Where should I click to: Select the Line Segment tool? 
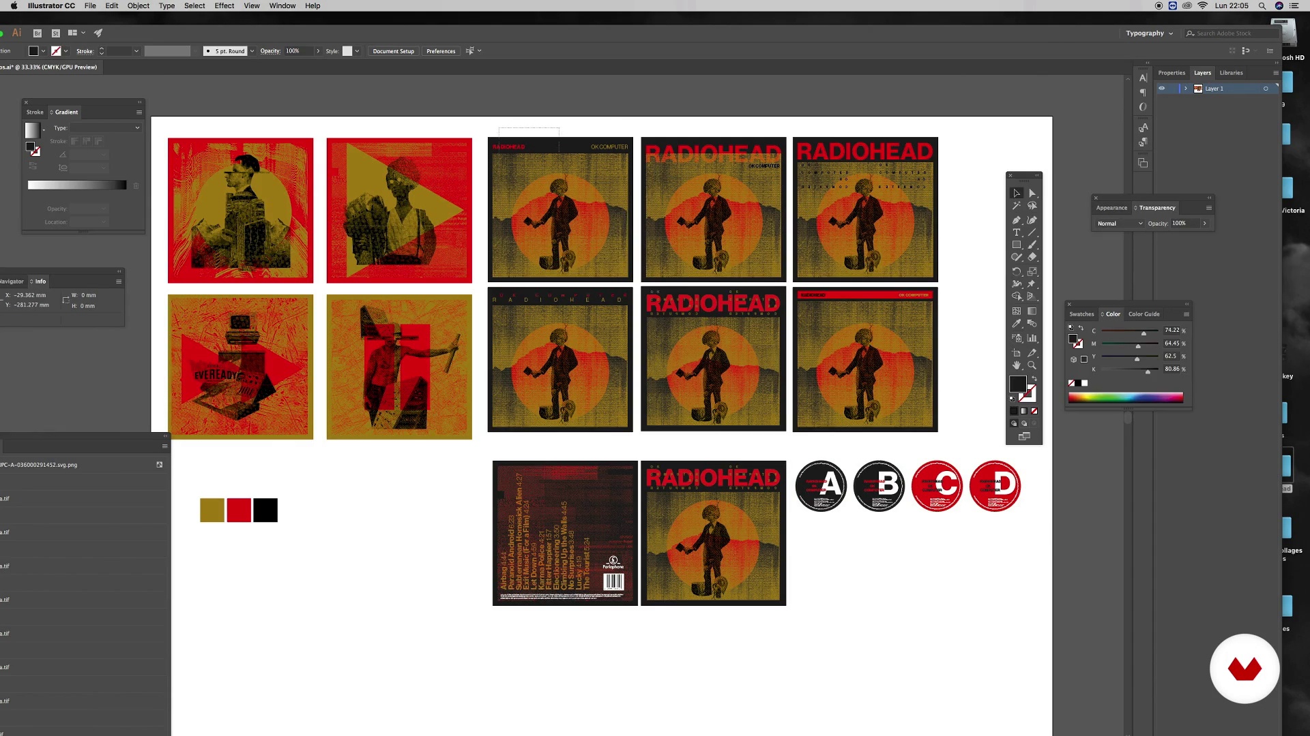(1032, 232)
